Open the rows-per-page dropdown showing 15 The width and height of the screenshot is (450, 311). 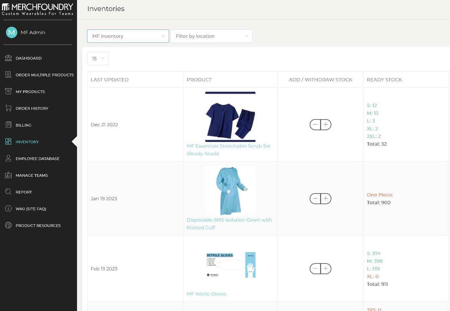98,59
